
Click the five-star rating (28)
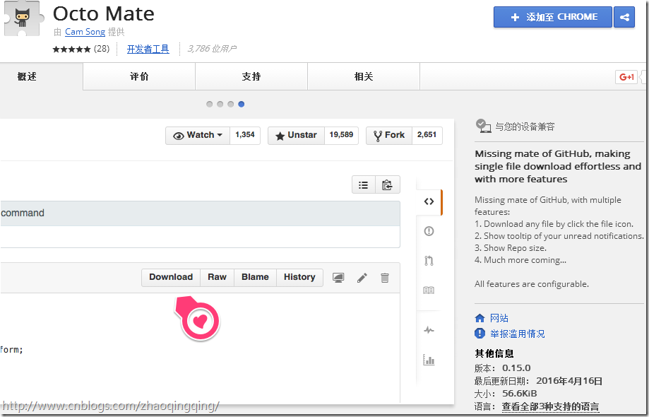(81, 49)
